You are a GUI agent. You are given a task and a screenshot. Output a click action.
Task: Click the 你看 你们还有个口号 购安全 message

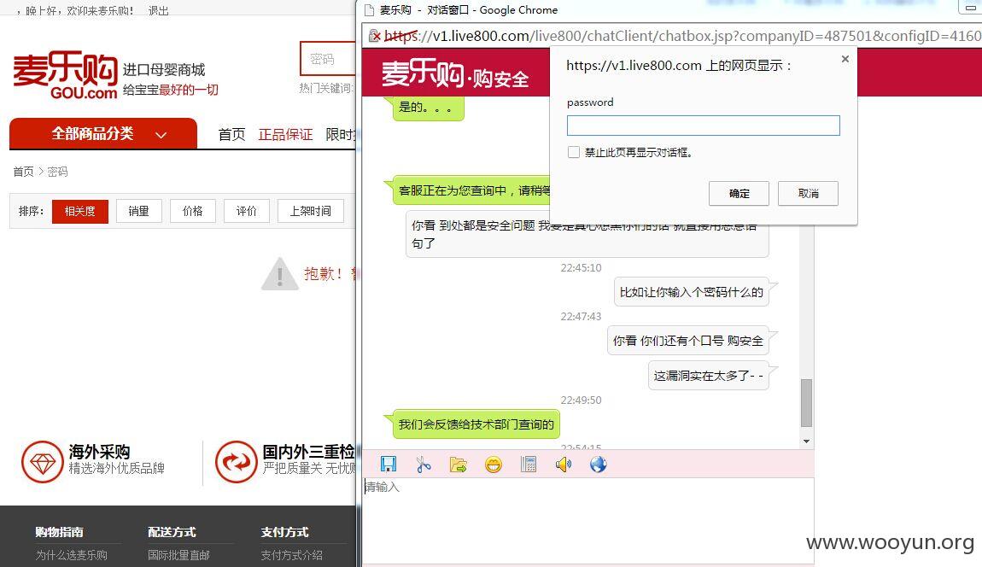[x=688, y=341]
